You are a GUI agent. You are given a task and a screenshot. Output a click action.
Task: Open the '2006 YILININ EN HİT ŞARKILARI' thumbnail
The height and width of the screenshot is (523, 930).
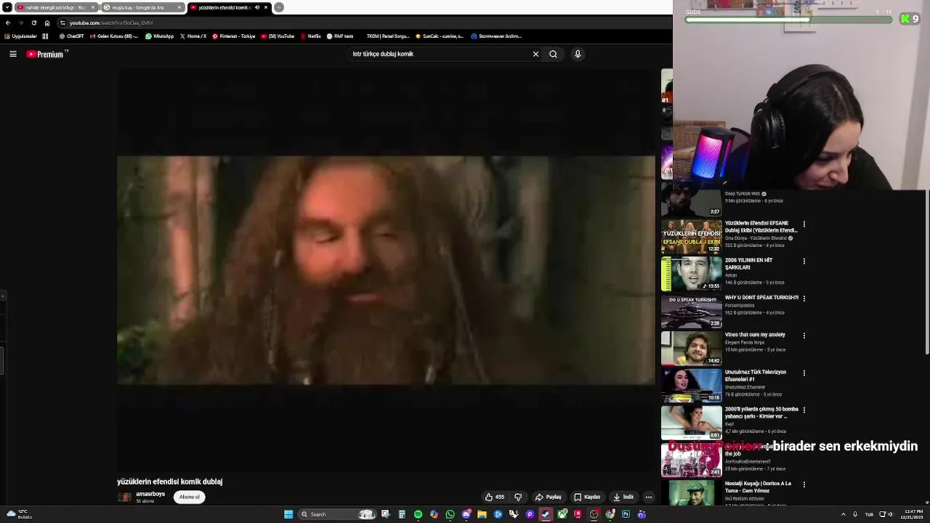(x=692, y=273)
